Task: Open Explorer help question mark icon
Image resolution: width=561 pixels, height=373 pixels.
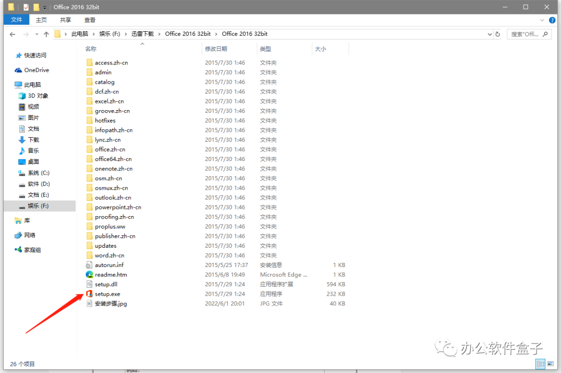Action: click(552, 20)
